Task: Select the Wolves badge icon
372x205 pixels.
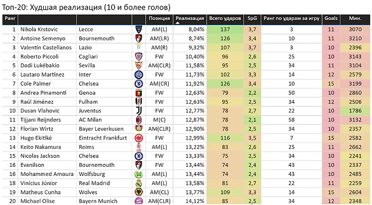Action: [x=139, y=192]
